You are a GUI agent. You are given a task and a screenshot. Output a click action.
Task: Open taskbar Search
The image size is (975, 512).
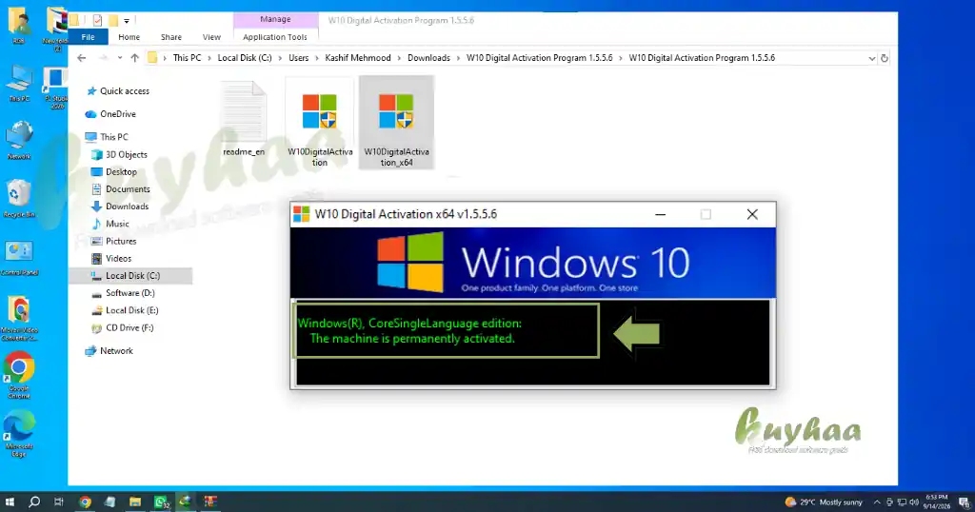pos(34,502)
